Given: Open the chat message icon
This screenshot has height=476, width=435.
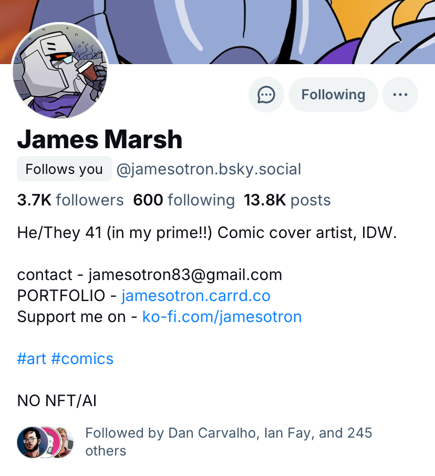Looking at the screenshot, I should point(266,95).
